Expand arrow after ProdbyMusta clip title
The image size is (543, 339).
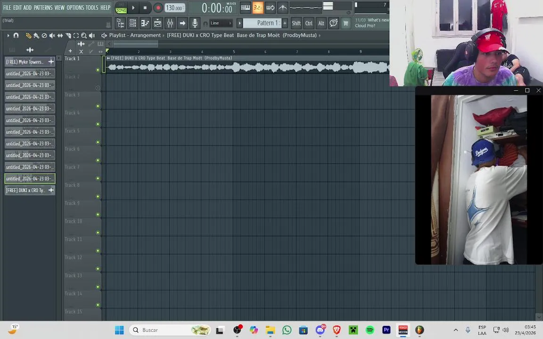[x=320, y=35]
